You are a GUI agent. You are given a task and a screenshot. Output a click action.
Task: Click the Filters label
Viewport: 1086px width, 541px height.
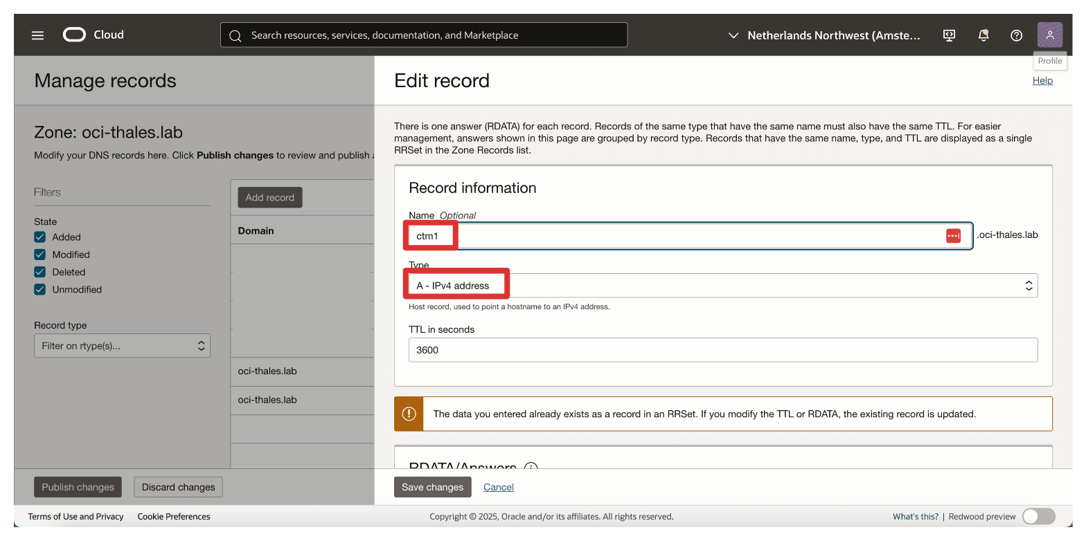click(47, 192)
